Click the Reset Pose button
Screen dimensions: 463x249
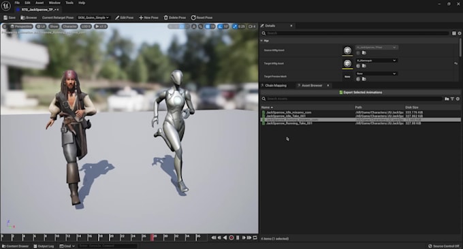[x=202, y=18]
